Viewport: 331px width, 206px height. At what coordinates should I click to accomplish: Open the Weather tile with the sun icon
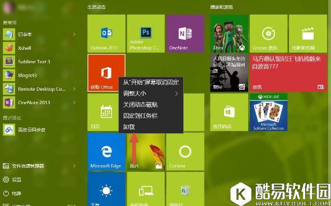[x=106, y=189]
